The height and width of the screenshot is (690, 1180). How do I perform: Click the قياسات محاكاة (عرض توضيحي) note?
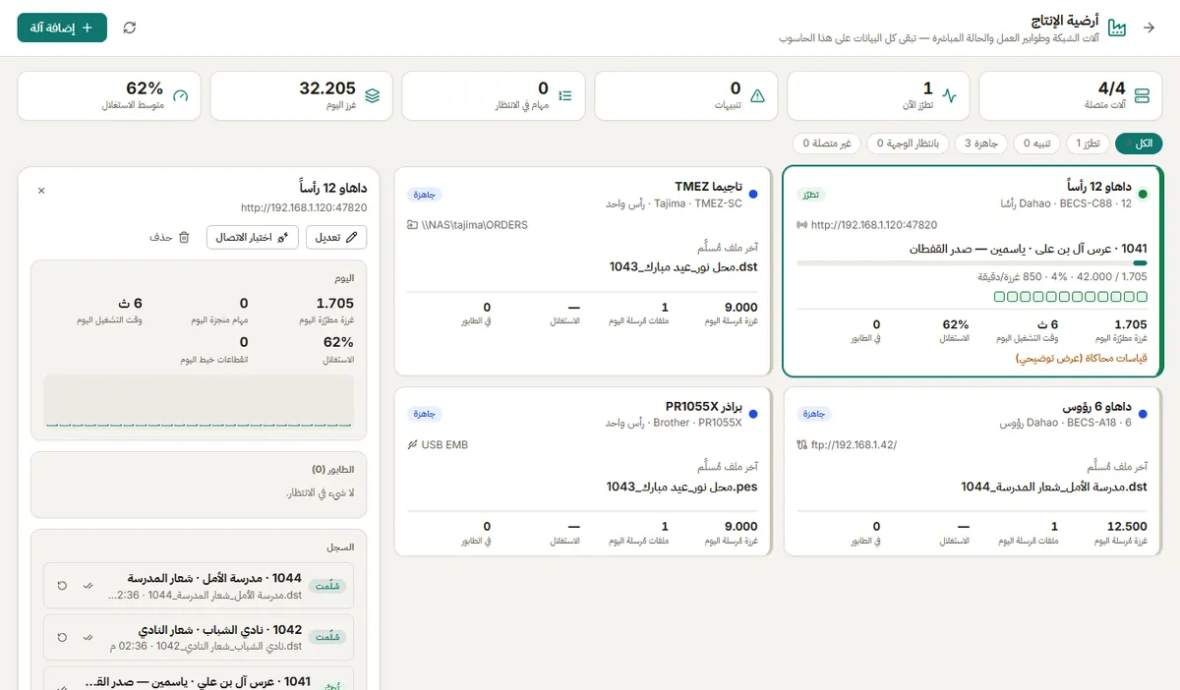(x=1081, y=359)
